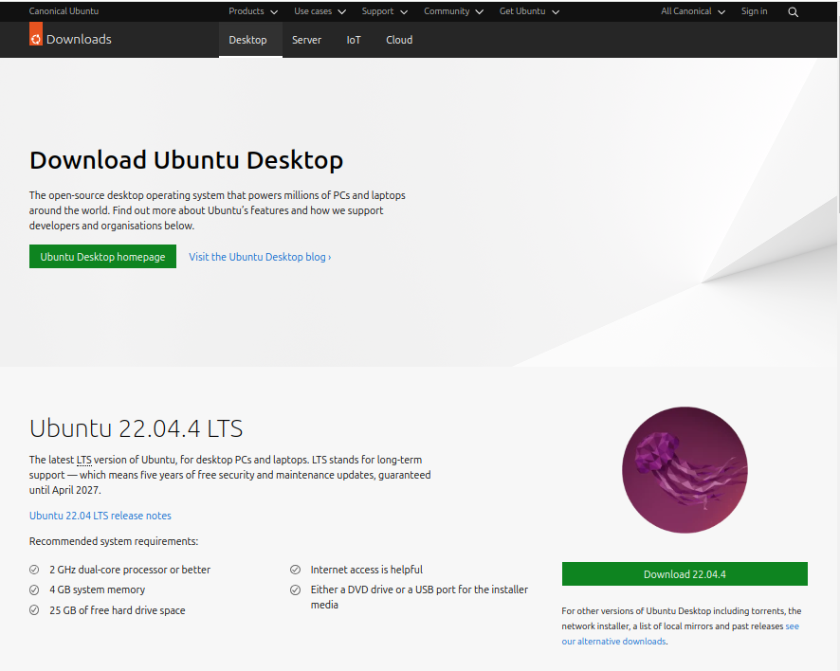Click the Ubuntu 22.04.4 LTS heading

point(137,428)
